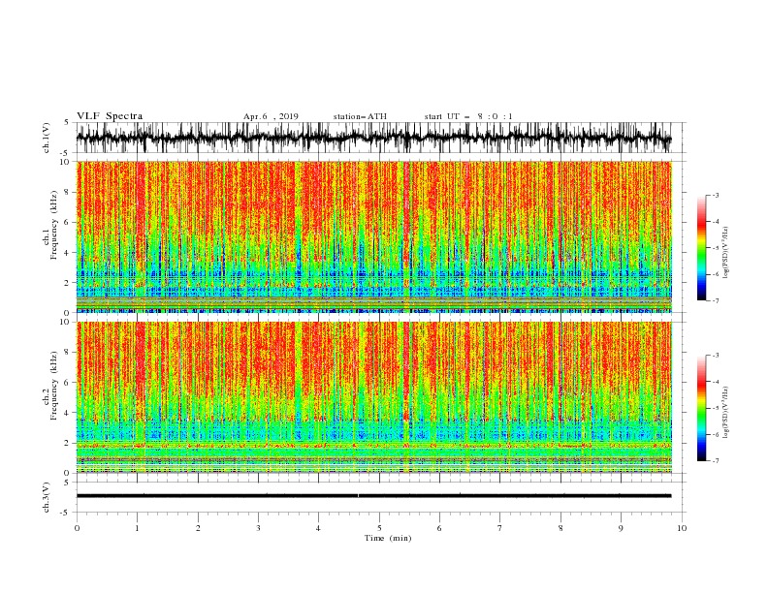Click the ch.3 black voltage trace
The width and height of the screenshot is (768, 593).
click(x=373, y=496)
